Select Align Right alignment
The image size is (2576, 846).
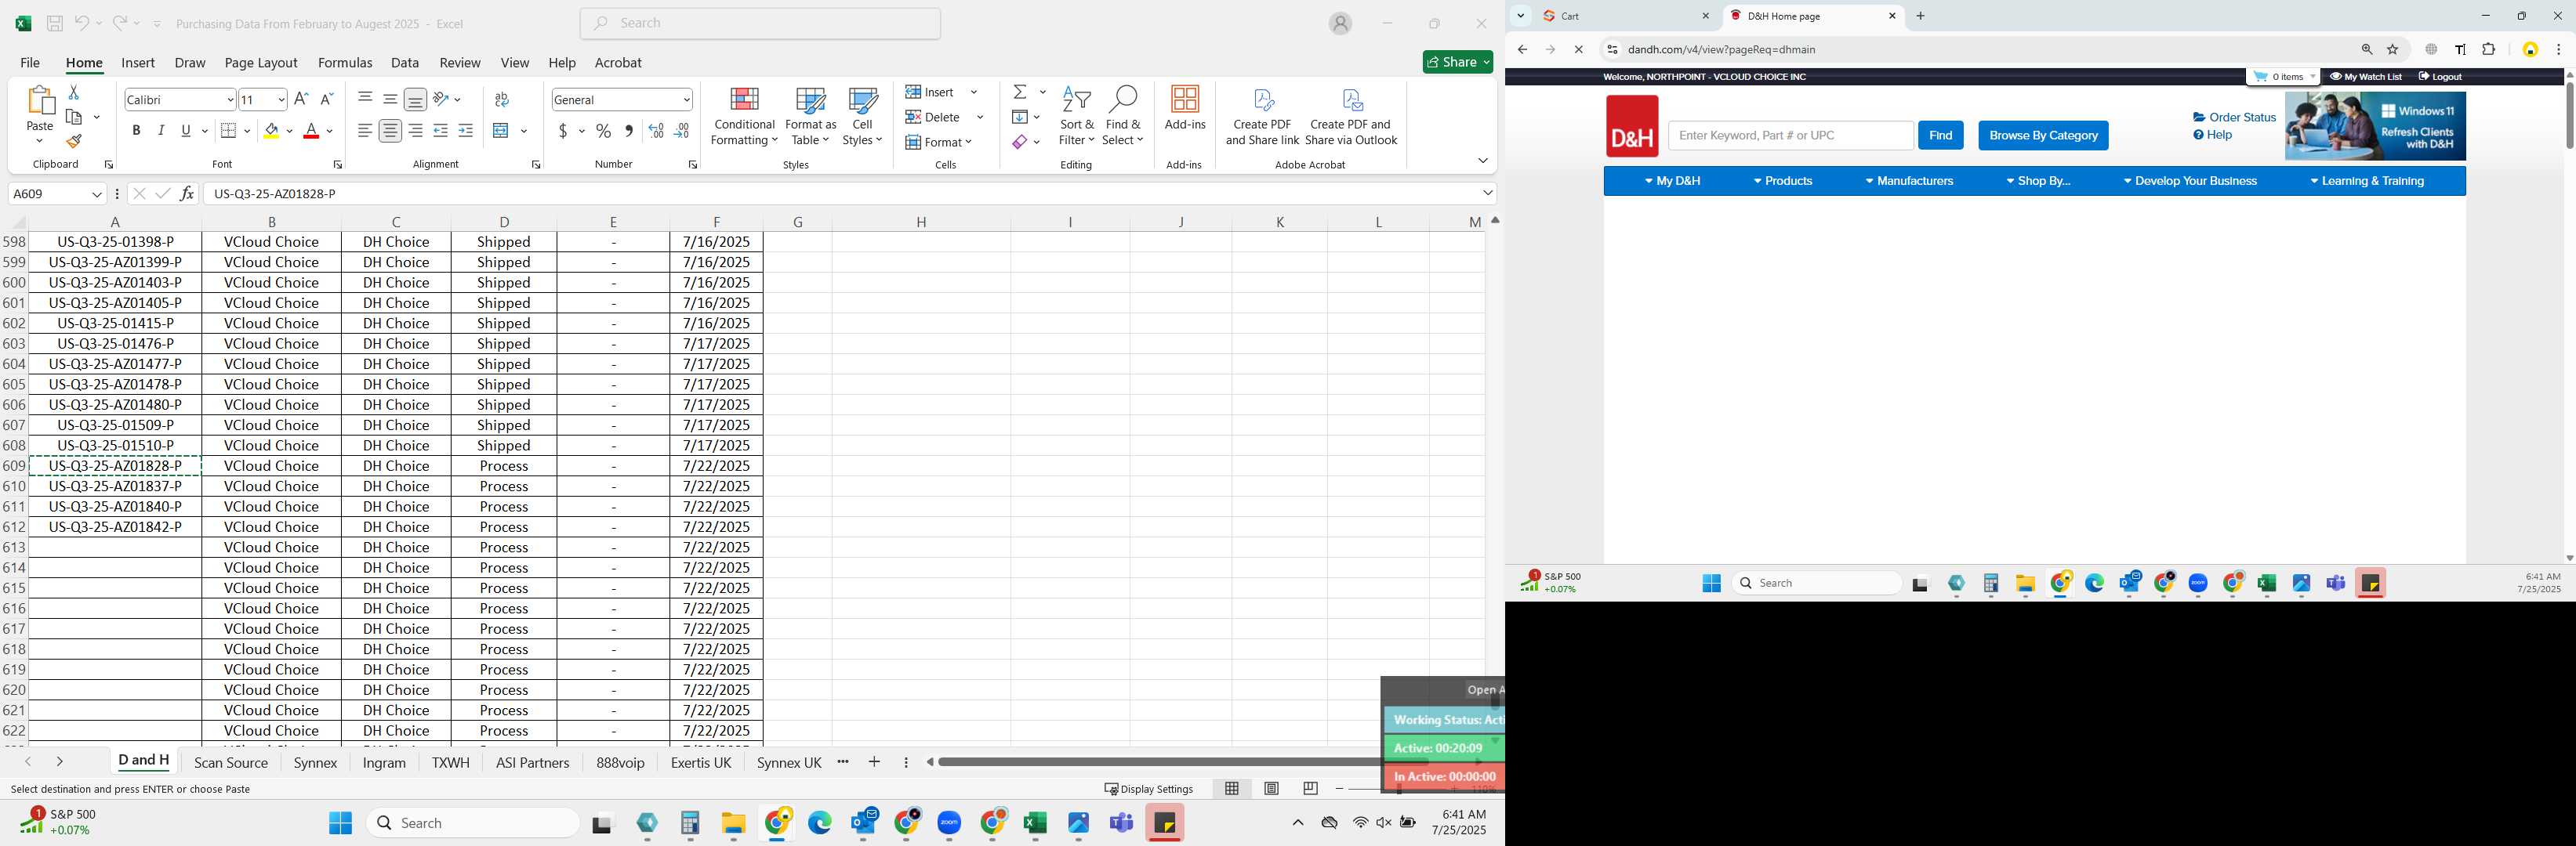point(415,131)
